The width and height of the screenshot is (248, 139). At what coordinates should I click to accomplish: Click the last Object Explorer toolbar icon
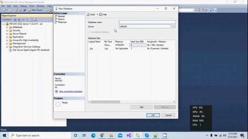point(35,20)
